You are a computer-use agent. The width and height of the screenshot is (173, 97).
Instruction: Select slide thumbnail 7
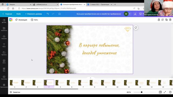pyautogui.click(x=83, y=83)
